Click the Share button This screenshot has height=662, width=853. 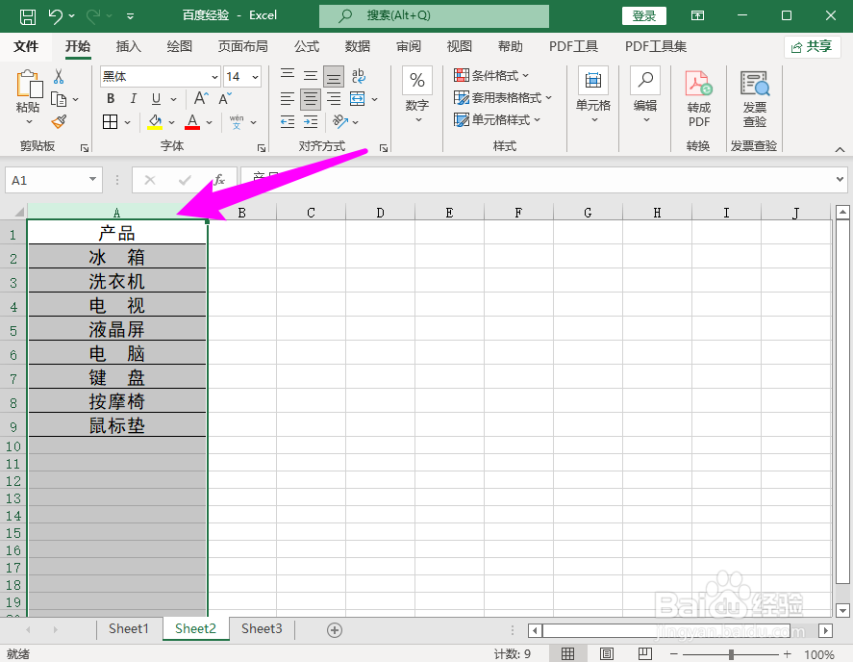tap(812, 47)
